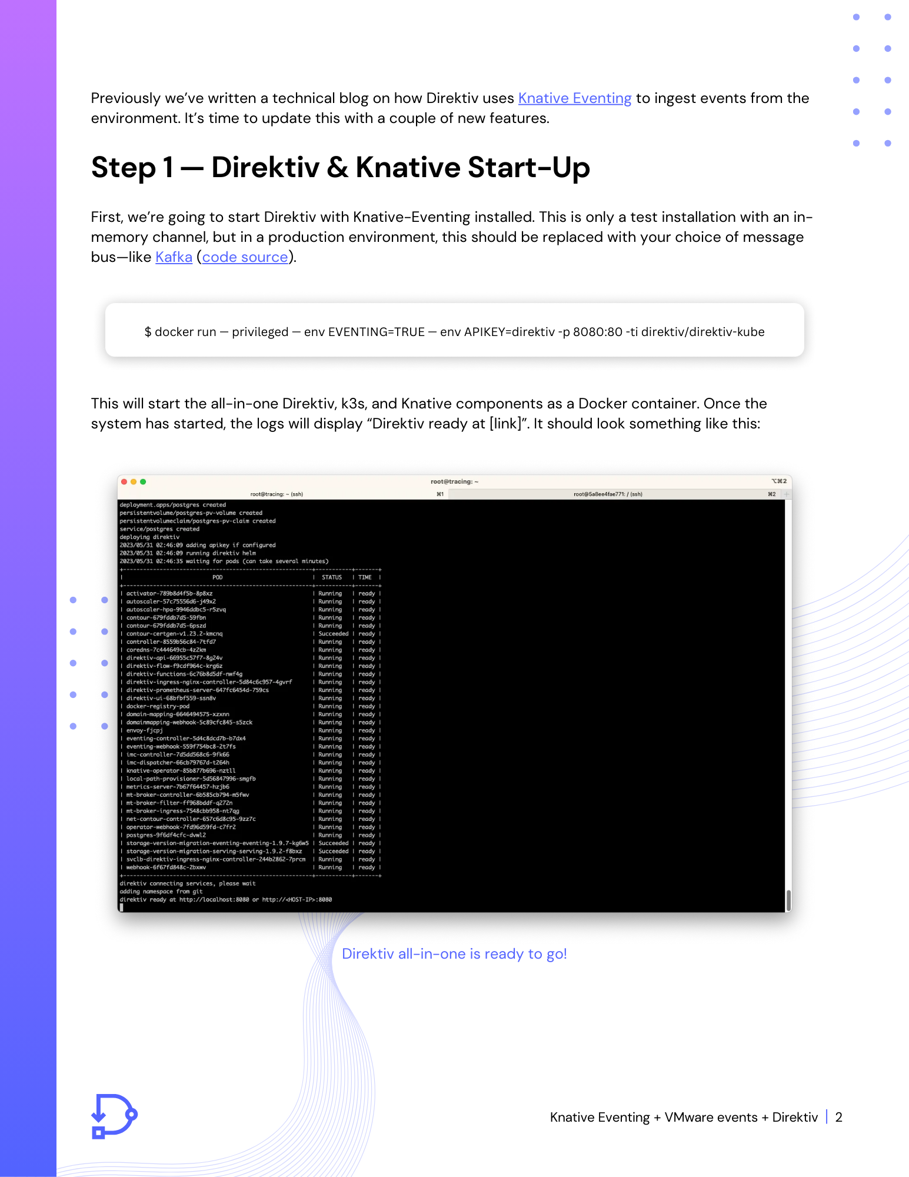Click pod row 'controller-8559b56c84-7tfd7'

click(251, 642)
